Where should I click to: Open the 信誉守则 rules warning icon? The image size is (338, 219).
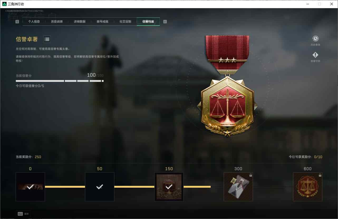click(315, 55)
